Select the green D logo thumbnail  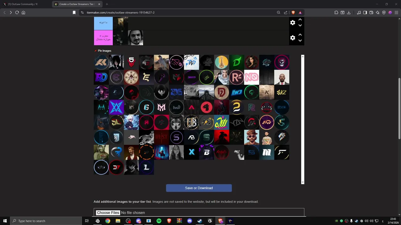coord(237,62)
